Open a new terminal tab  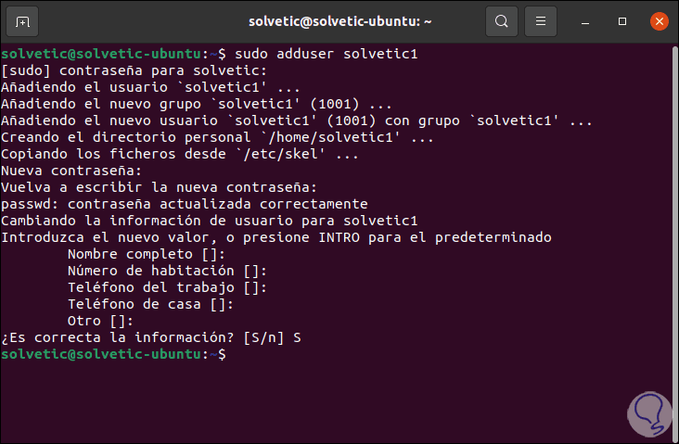(x=22, y=20)
